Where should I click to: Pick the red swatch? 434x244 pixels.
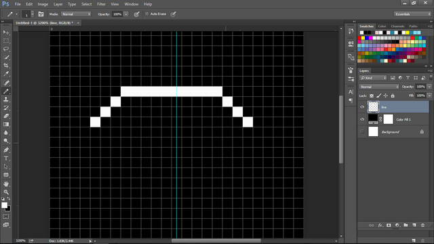pos(359,38)
